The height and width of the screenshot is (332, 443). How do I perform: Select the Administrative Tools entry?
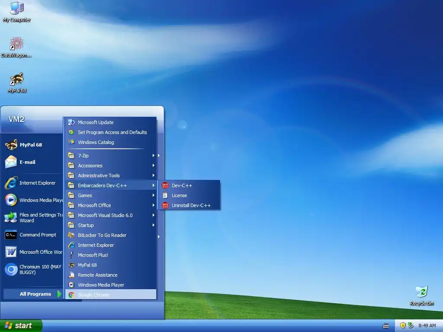click(111, 176)
